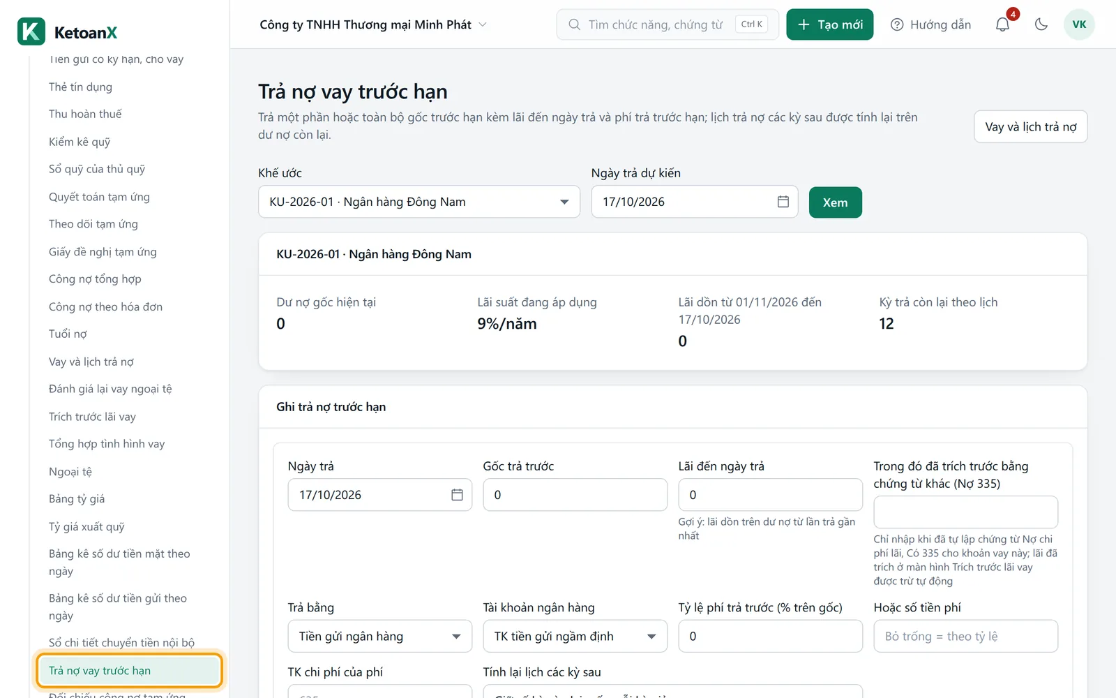Click the Nợ 335 trích trước input
Screen dimensions: 1116x698
(x=966, y=512)
